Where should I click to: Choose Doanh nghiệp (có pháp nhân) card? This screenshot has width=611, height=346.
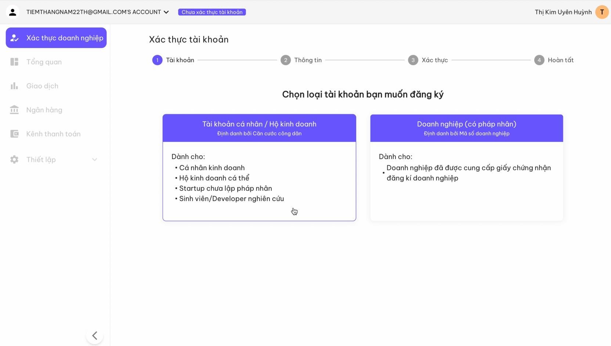[467, 167]
